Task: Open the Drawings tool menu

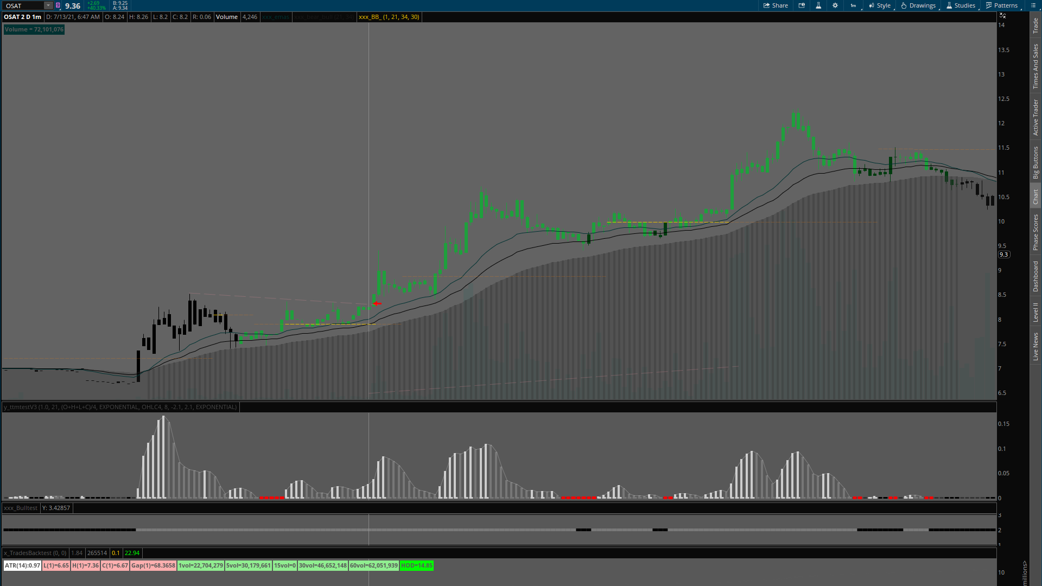Action: pos(918,5)
